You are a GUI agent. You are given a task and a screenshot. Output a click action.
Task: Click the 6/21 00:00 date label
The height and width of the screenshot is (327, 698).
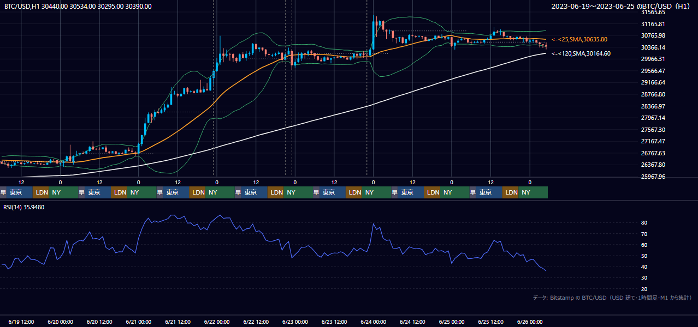138,322
